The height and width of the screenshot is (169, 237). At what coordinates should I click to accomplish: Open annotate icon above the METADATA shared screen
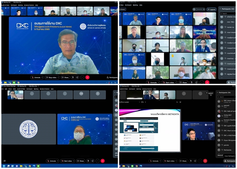[x=177, y=102]
